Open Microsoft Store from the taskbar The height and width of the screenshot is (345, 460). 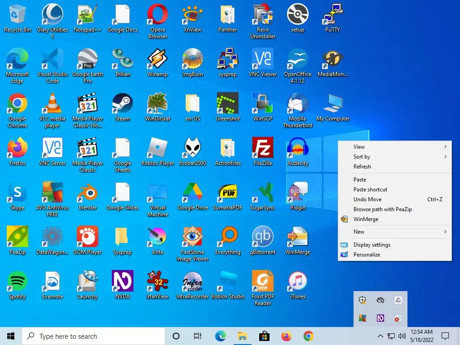[264, 336]
